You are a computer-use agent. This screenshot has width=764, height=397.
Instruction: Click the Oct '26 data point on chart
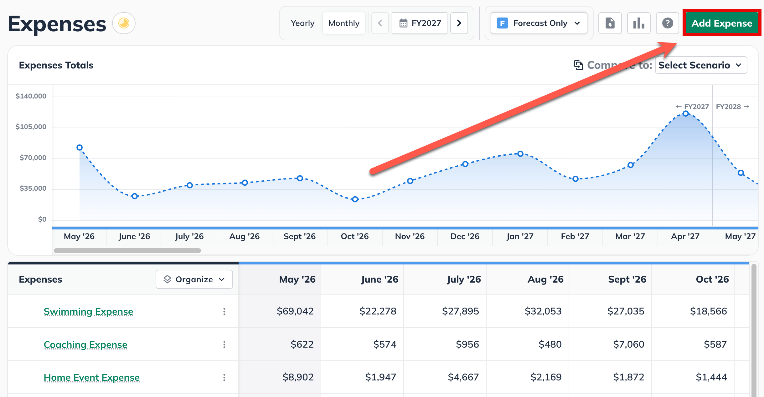(x=355, y=199)
